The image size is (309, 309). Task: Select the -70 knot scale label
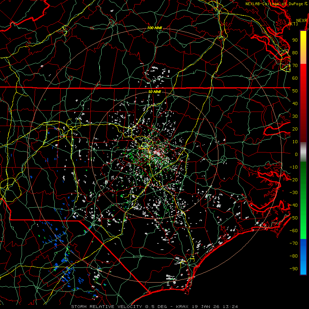point(294,243)
